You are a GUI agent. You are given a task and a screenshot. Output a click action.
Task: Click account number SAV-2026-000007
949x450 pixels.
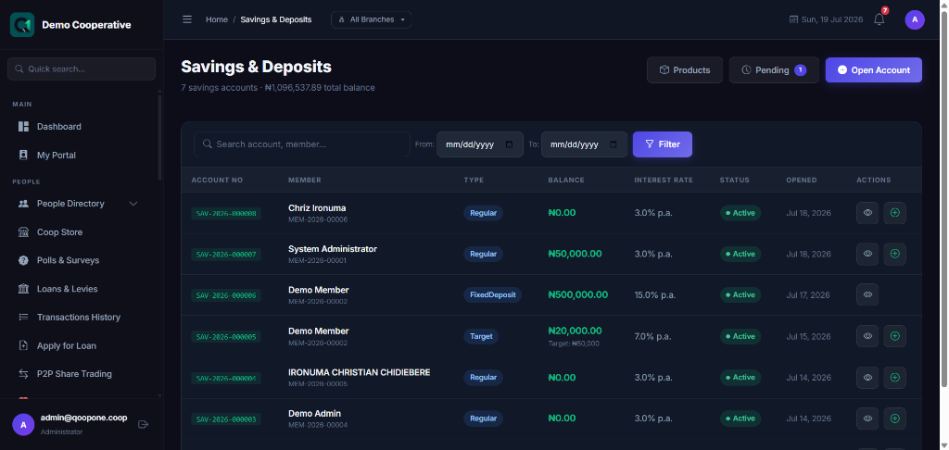click(x=226, y=255)
